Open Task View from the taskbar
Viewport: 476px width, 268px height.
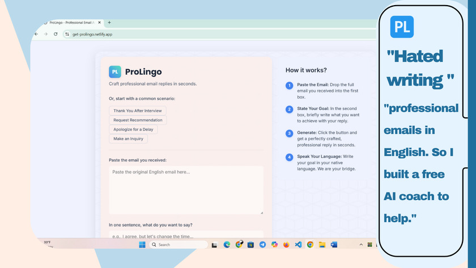[215, 245]
